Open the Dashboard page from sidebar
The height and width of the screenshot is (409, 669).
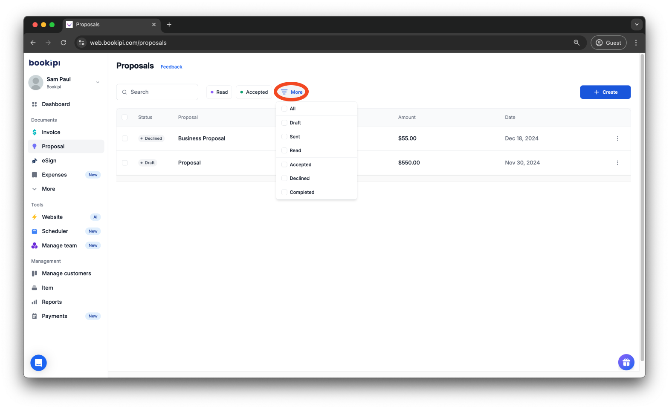[56, 104]
